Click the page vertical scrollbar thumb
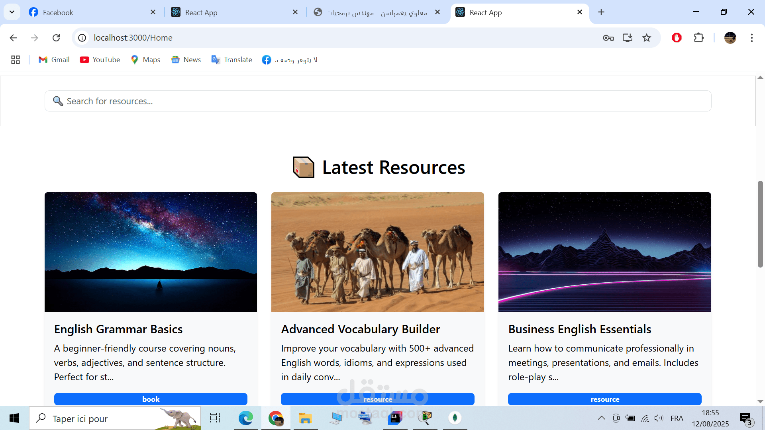765x430 pixels. (x=760, y=224)
